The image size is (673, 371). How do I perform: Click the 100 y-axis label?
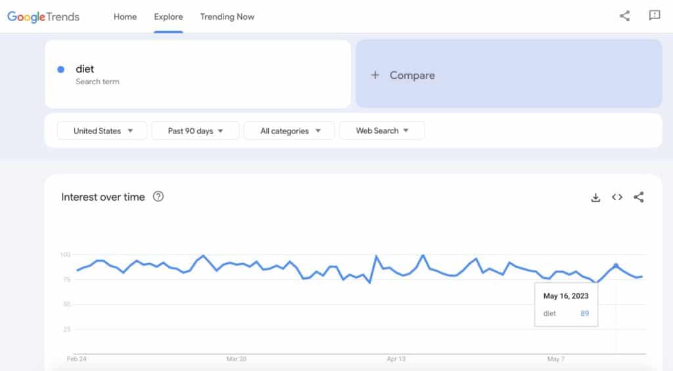coord(65,255)
